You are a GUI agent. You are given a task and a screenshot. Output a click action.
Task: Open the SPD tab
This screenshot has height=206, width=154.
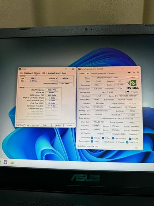click(44, 73)
